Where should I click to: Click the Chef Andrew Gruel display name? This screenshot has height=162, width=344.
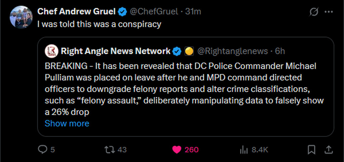(x=76, y=11)
